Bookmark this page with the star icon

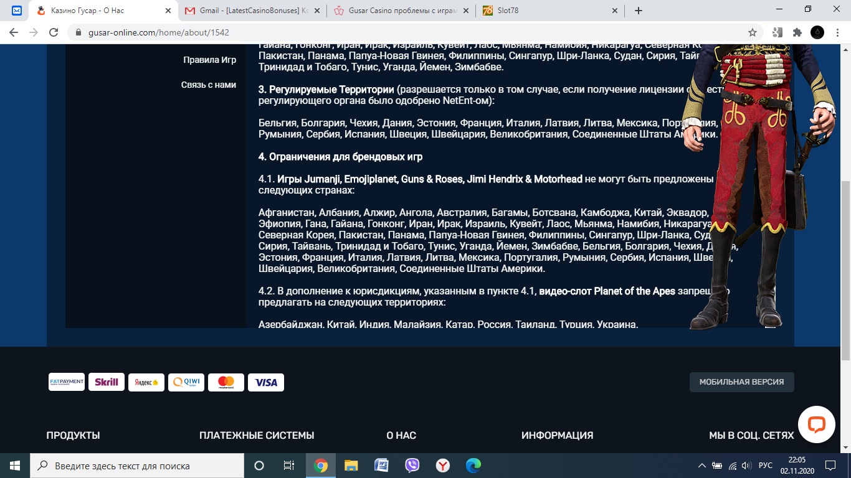coord(753,32)
